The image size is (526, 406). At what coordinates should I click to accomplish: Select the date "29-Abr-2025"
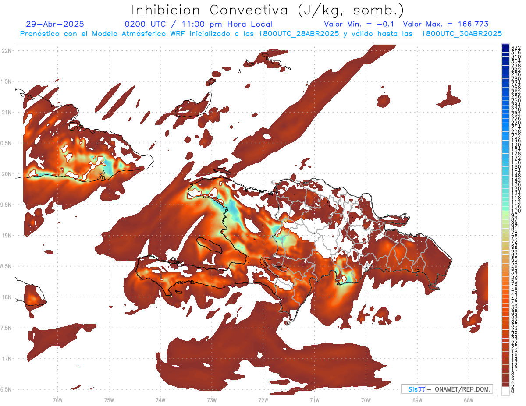pos(55,25)
